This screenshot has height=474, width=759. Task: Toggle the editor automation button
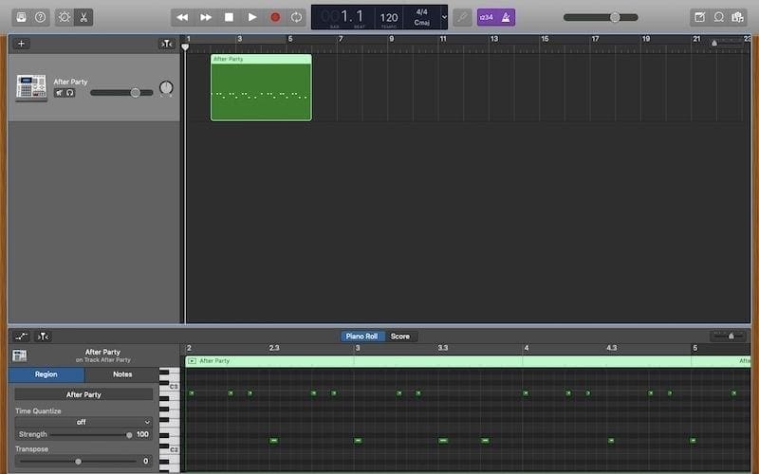(21, 337)
